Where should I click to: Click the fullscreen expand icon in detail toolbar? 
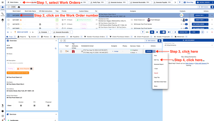[x=207, y=32]
